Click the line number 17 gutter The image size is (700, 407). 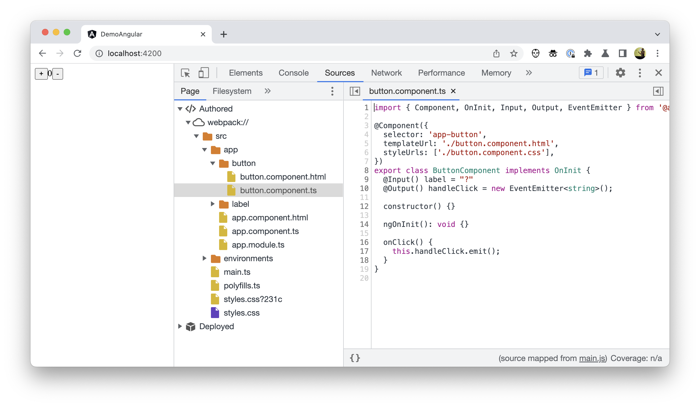364,251
